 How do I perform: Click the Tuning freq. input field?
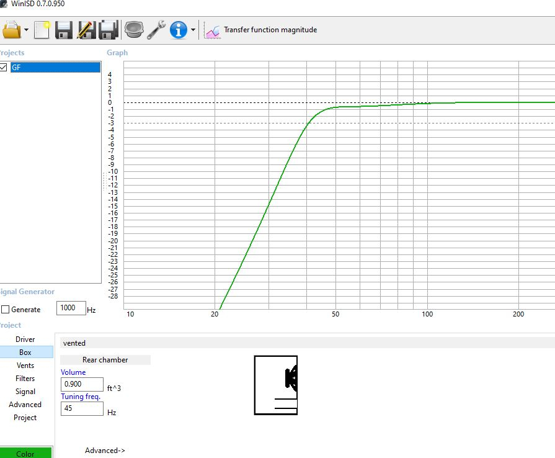click(x=82, y=408)
